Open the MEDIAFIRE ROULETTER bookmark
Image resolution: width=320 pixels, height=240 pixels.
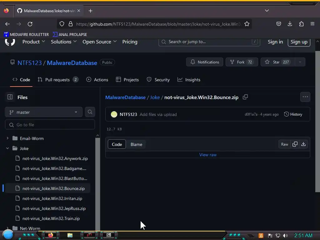(27, 34)
